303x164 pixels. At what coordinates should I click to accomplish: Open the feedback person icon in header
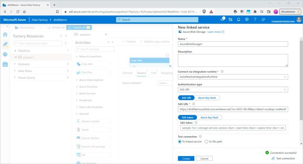click(263, 20)
